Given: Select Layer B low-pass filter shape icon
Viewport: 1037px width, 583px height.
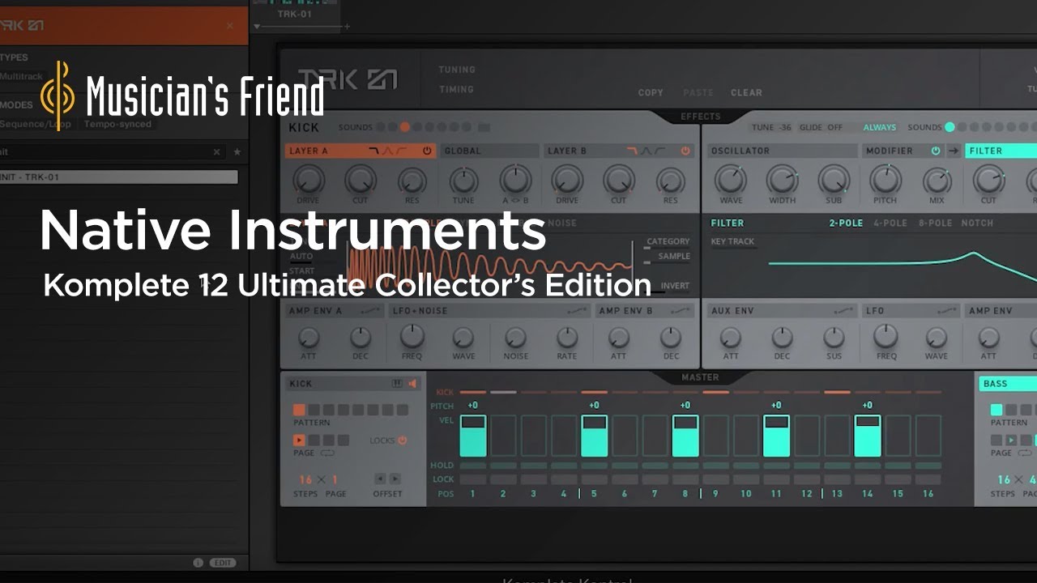Looking at the screenshot, I should tap(633, 151).
